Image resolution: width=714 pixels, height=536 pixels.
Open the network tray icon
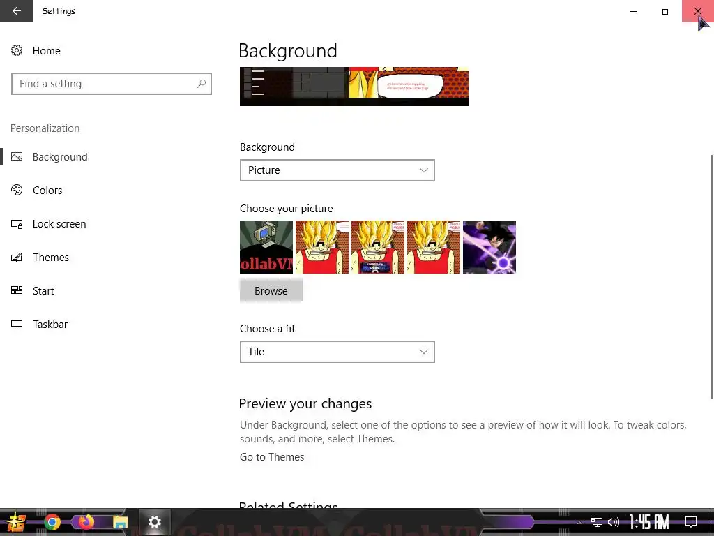597,522
